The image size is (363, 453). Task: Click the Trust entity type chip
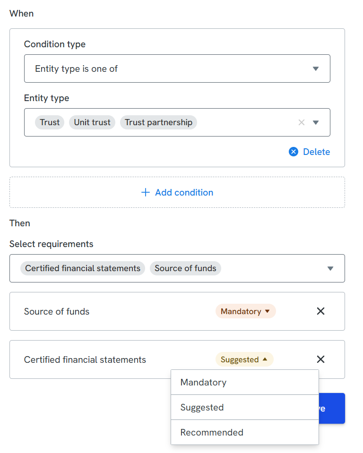point(50,122)
